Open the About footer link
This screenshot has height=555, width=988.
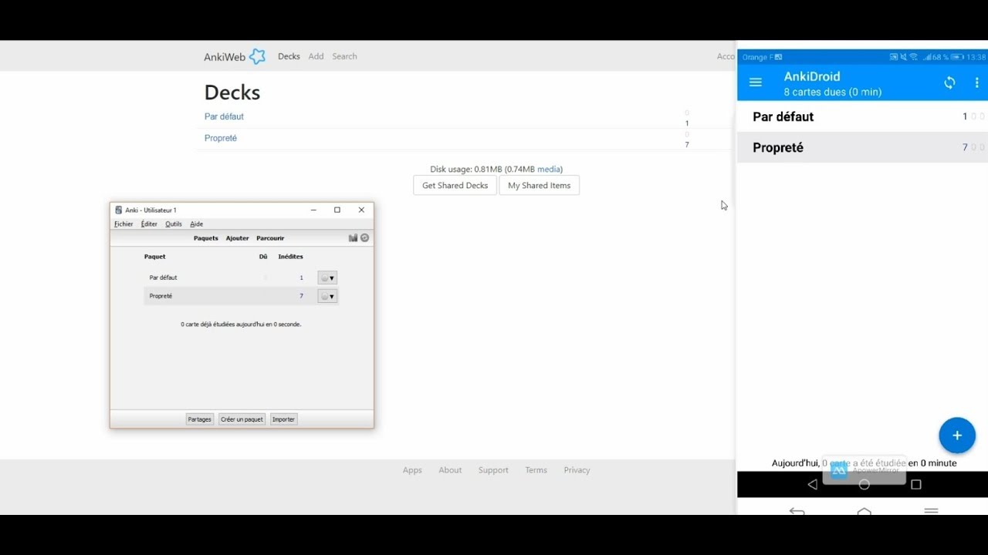click(450, 470)
